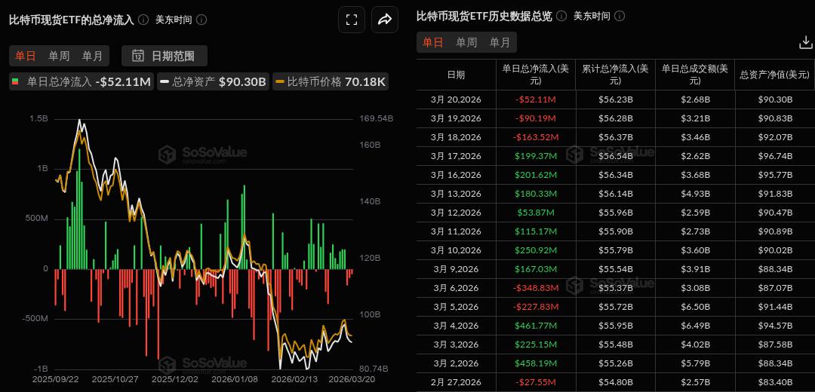Click info icon beside 比特币现货ETF的总净流入 title

click(x=142, y=20)
